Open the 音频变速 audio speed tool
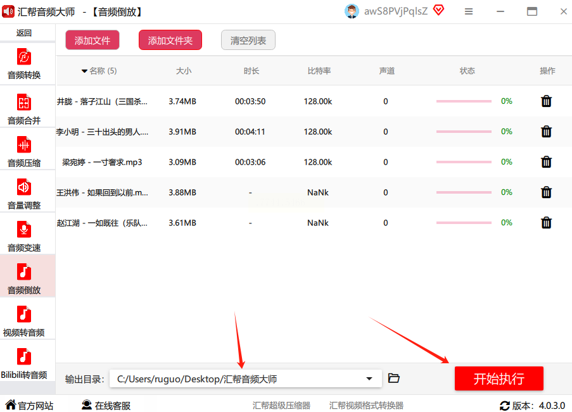This screenshot has width=572, height=412. tap(24, 236)
